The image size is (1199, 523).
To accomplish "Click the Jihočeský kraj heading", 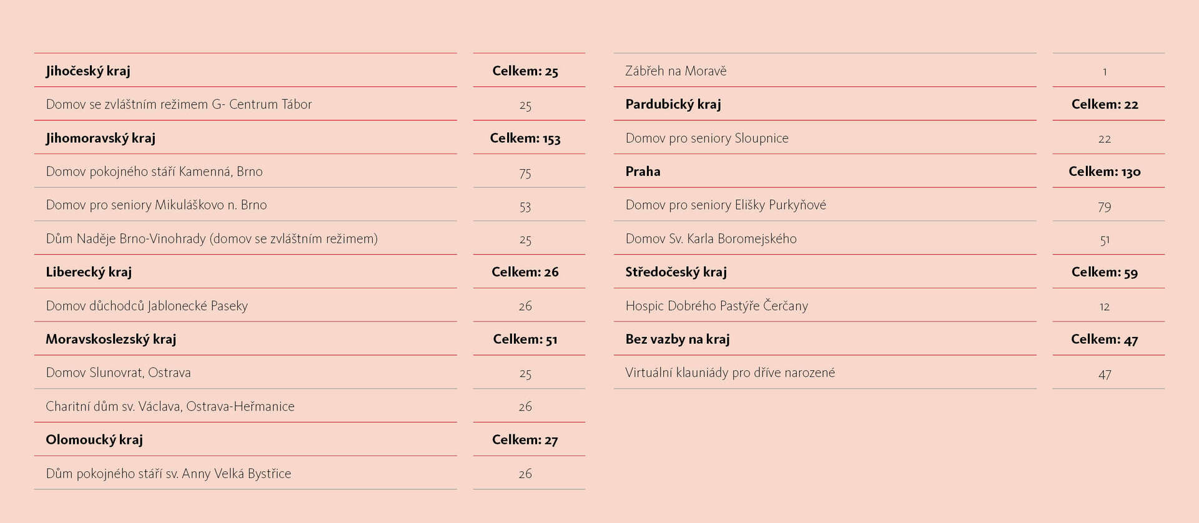I will [x=88, y=71].
